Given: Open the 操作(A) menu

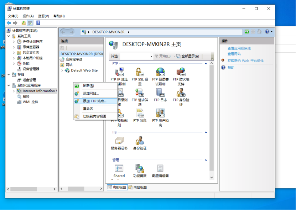Looking at the screenshot, I should [x=28, y=16].
